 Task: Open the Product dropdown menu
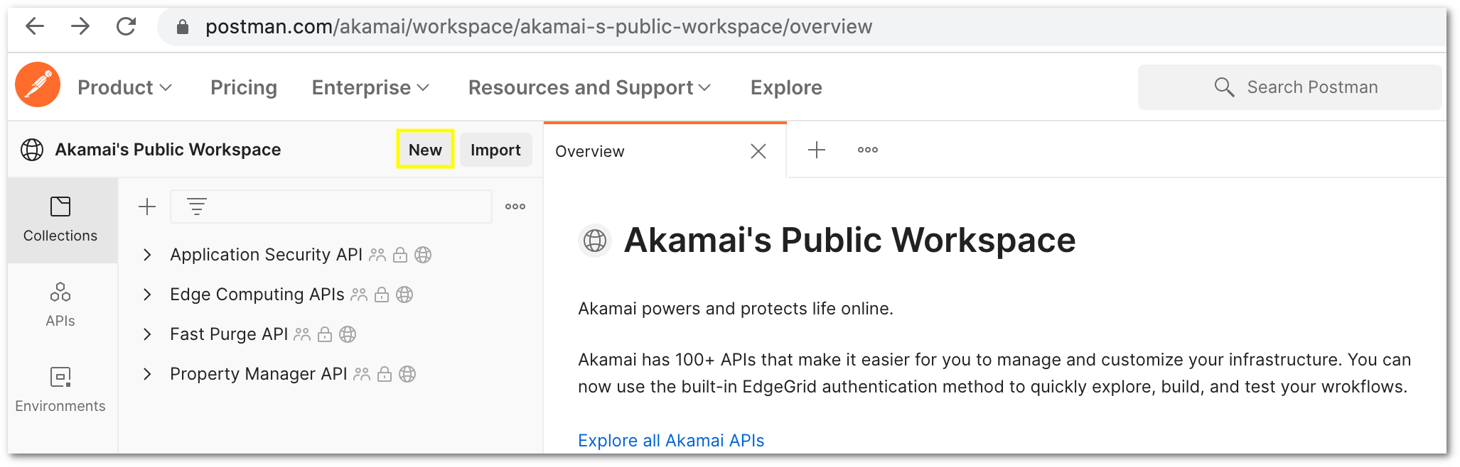point(124,87)
